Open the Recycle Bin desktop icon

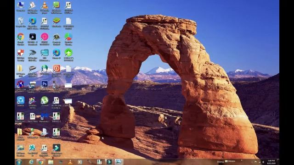tap(20, 22)
